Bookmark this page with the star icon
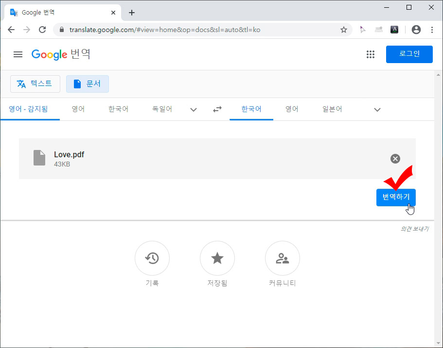The height and width of the screenshot is (348, 443). click(343, 30)
